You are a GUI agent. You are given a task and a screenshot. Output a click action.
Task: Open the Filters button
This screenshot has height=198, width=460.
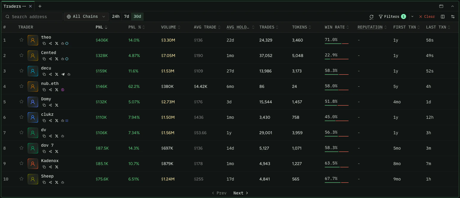(x=392, y=17)
